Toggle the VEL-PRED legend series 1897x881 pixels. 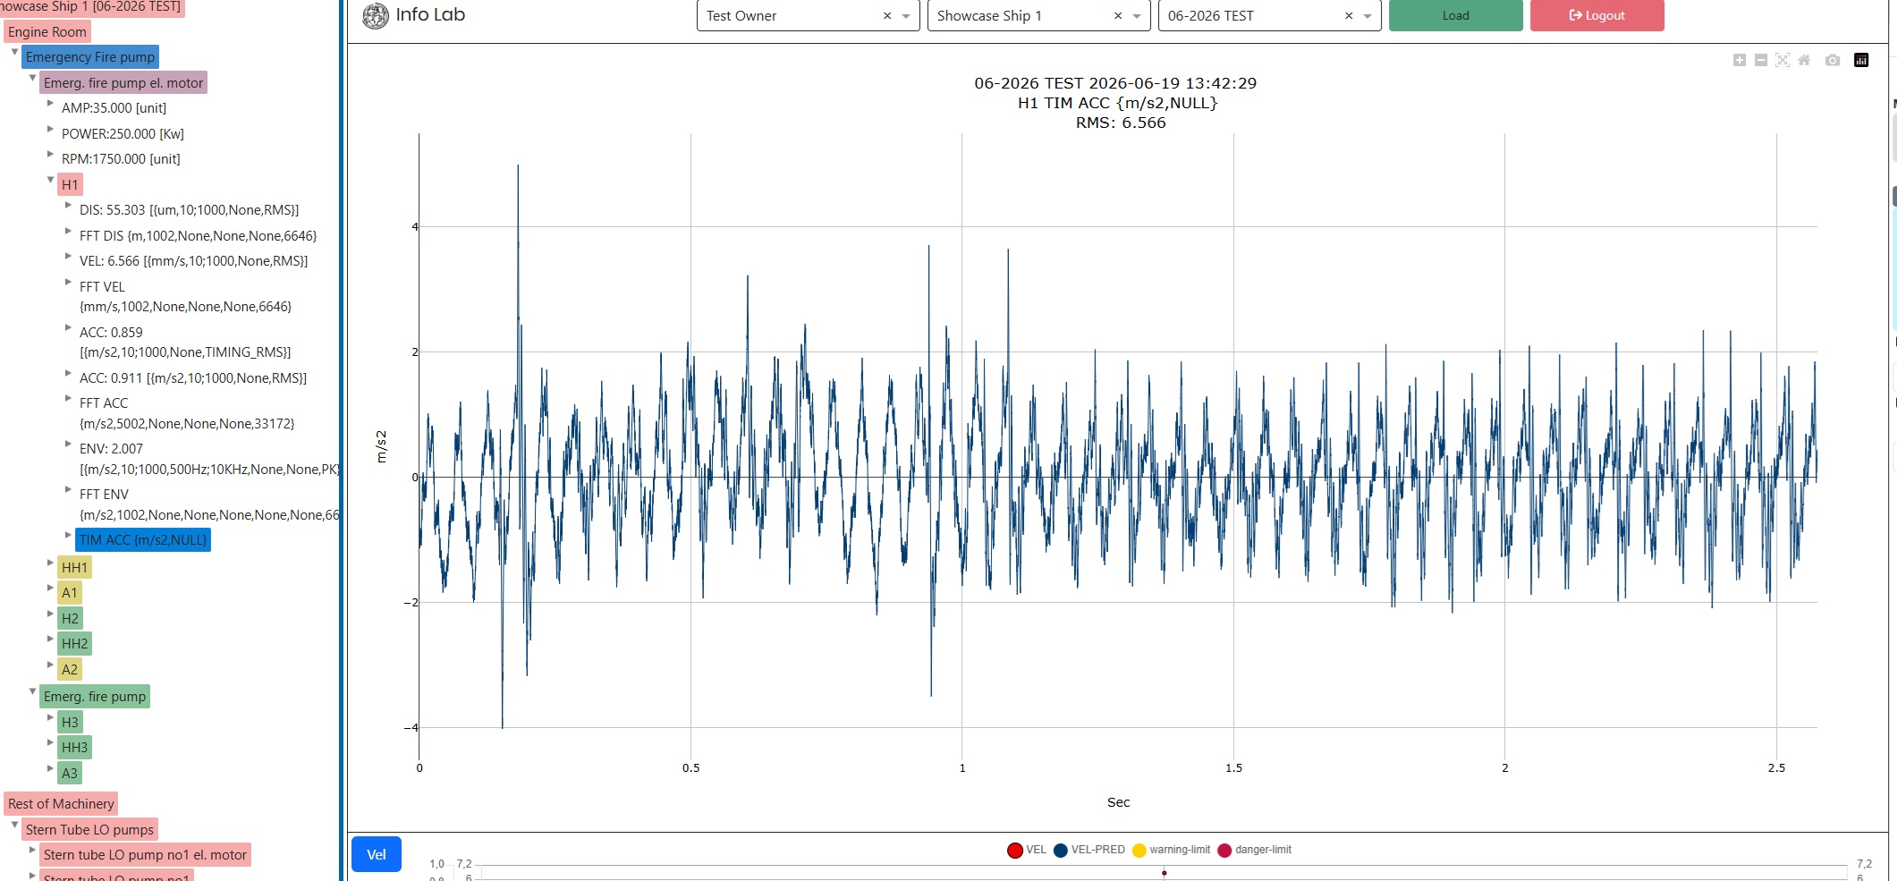pyautogui.click(x=1088, y=850)
